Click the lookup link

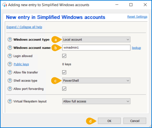click(x=136, y=48)
